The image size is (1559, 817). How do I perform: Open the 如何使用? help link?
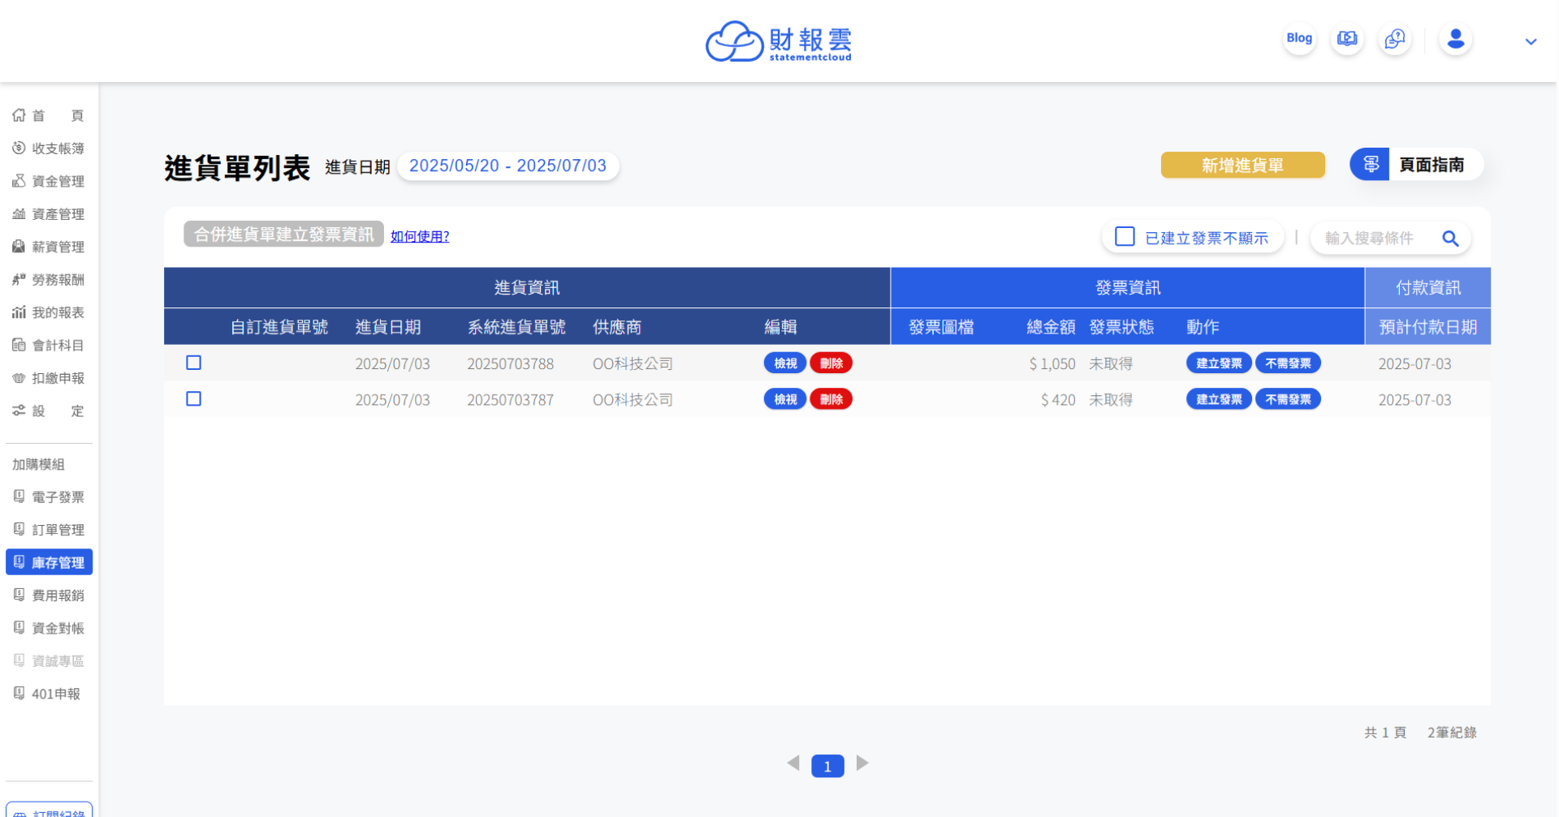pos(420,237)
